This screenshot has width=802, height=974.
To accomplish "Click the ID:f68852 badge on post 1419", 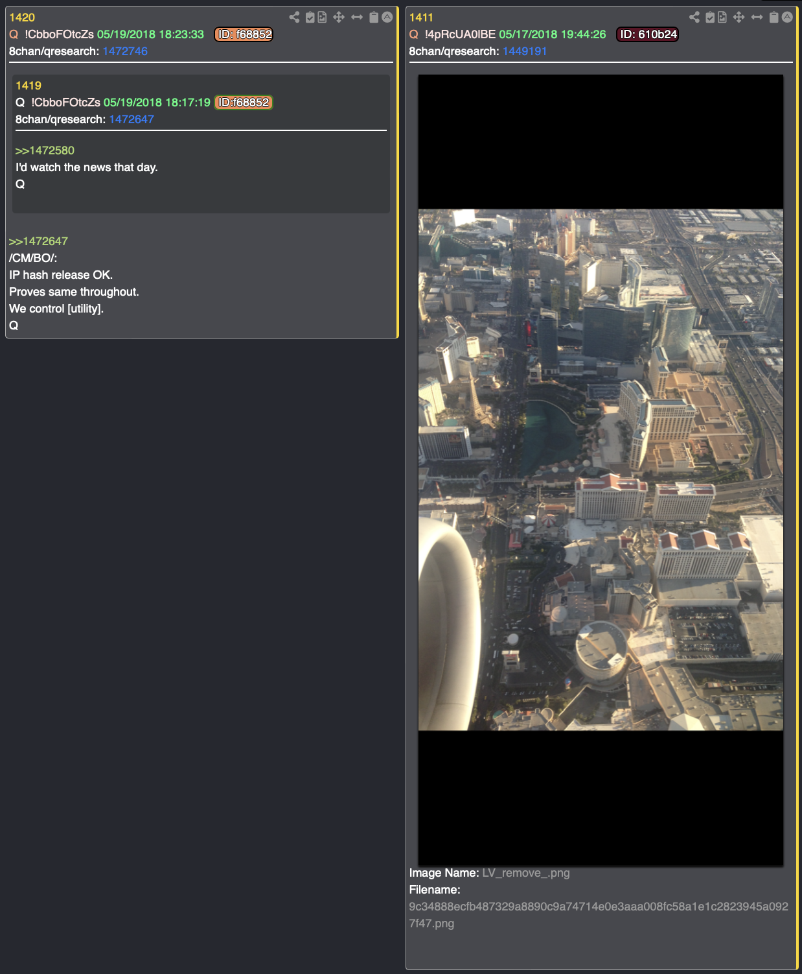I will coord(244,102).
